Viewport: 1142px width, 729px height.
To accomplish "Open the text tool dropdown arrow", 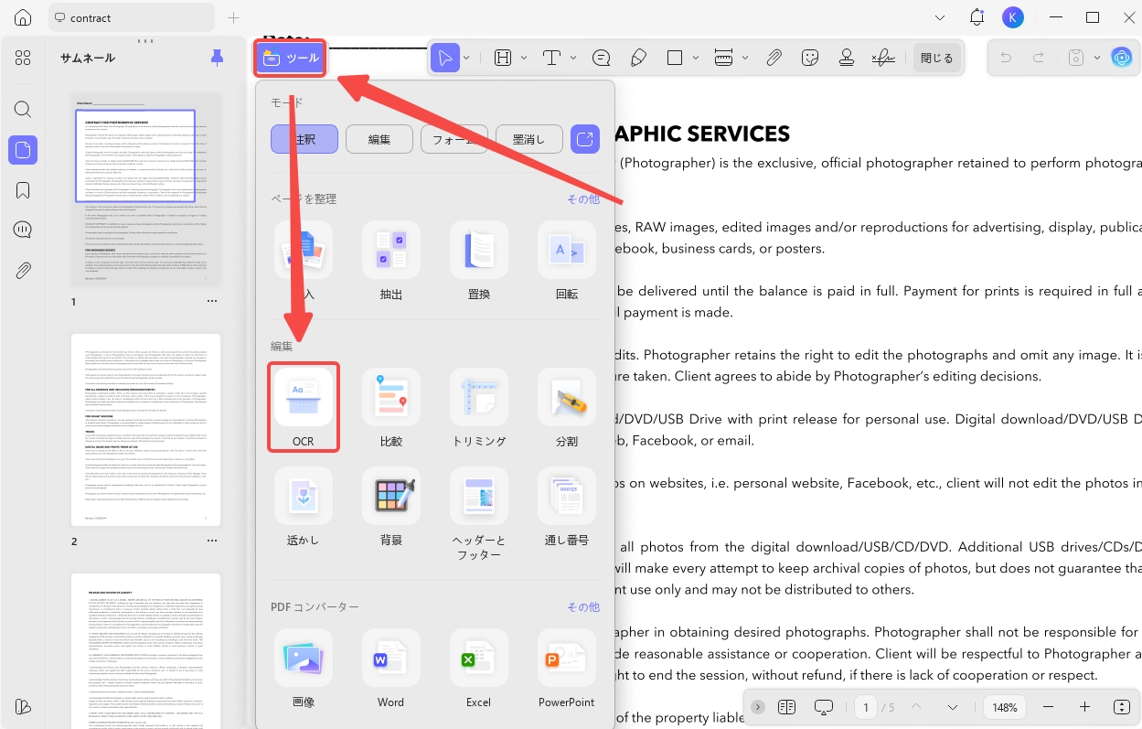I will point(573,58).
